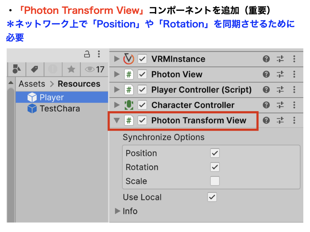Expand the Character Controller component
Image resolution: width=310 pixels, height=232 pixels.
[117, 105]
